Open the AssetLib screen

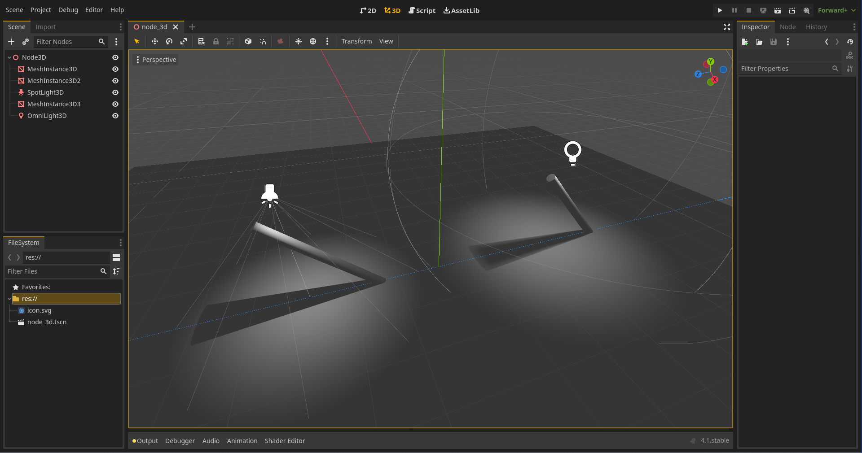[461, 10]
